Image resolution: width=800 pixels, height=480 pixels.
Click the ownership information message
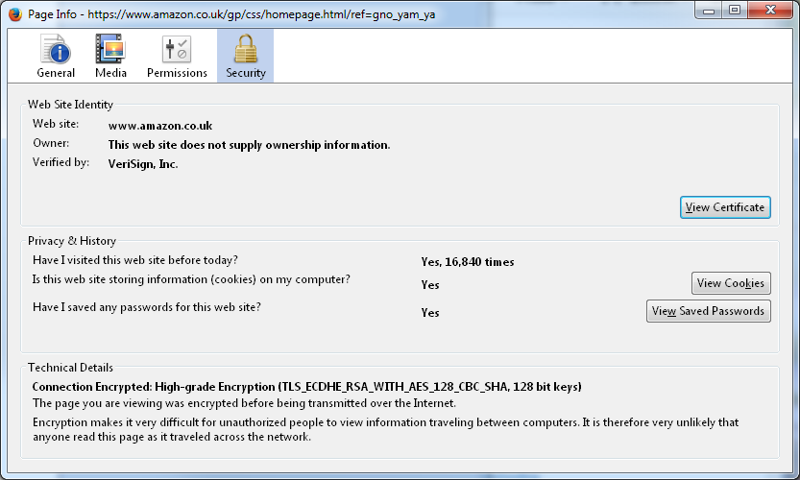(x=249, y=145)
